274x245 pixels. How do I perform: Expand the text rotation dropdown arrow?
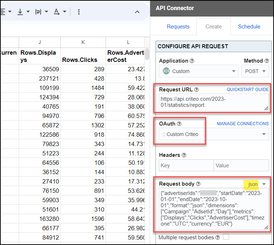pos(65,12)
